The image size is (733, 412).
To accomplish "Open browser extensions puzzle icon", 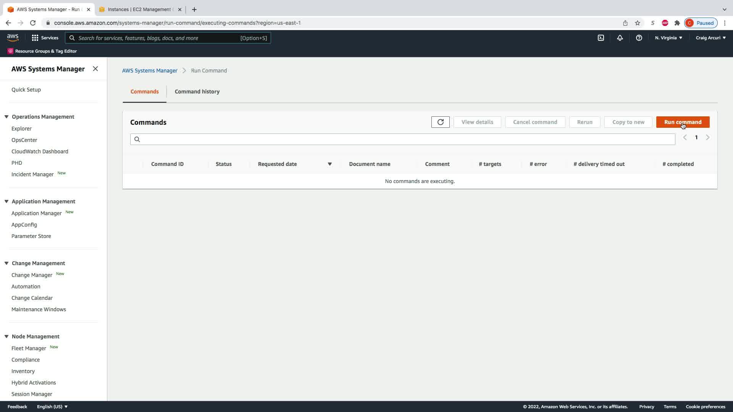I will [x=677, y=23].
